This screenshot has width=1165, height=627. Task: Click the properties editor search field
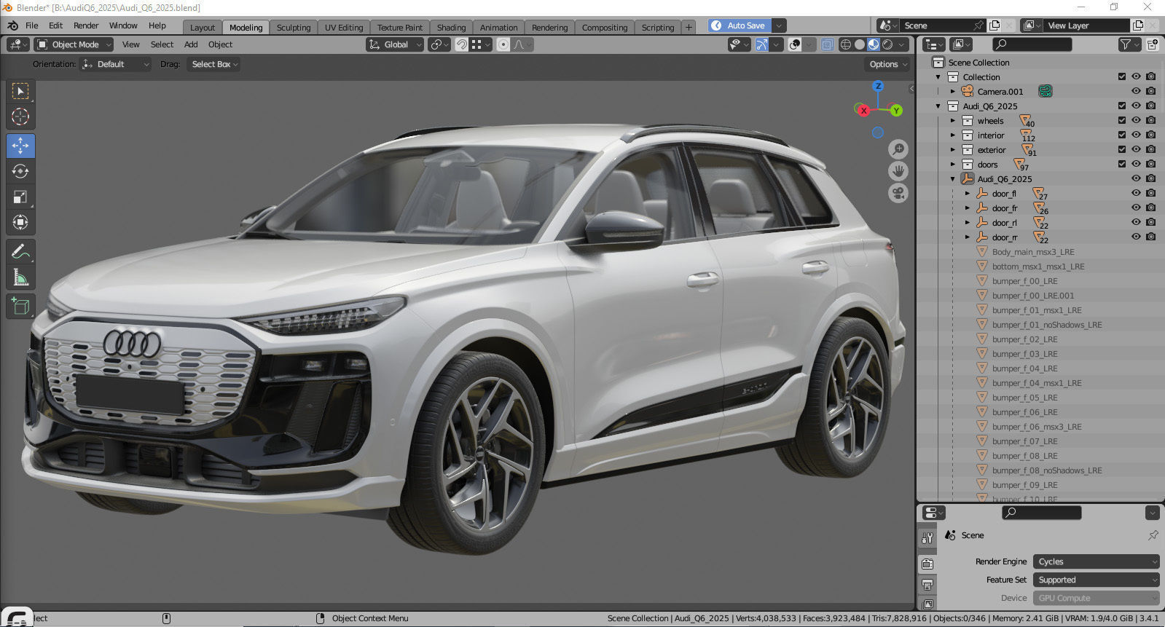(x=1042, y=513)
